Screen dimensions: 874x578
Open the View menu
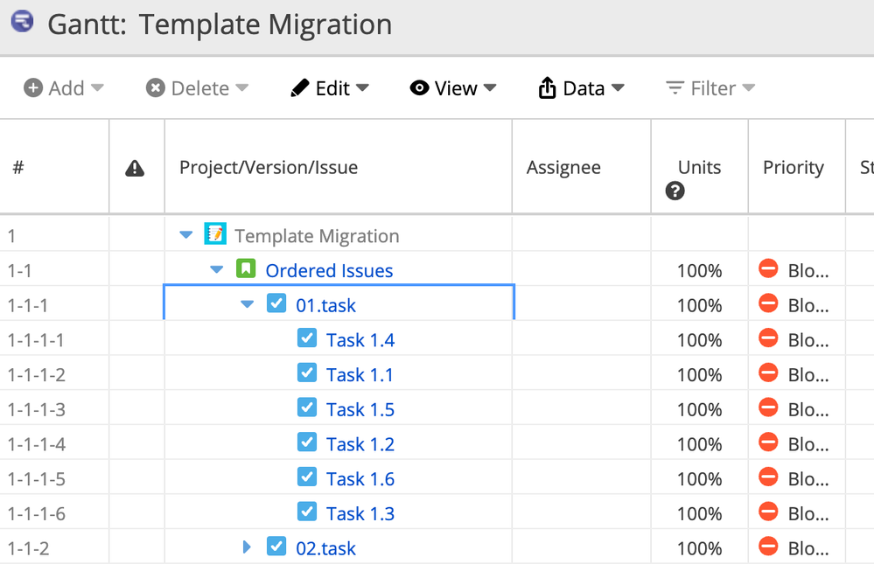pyautogui.click(x=452, y=88)
